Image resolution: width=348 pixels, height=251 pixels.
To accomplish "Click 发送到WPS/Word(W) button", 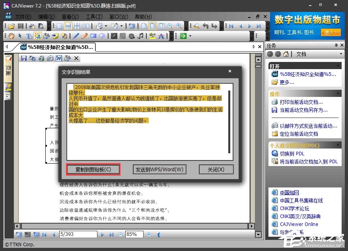I will tap(159, 170).
